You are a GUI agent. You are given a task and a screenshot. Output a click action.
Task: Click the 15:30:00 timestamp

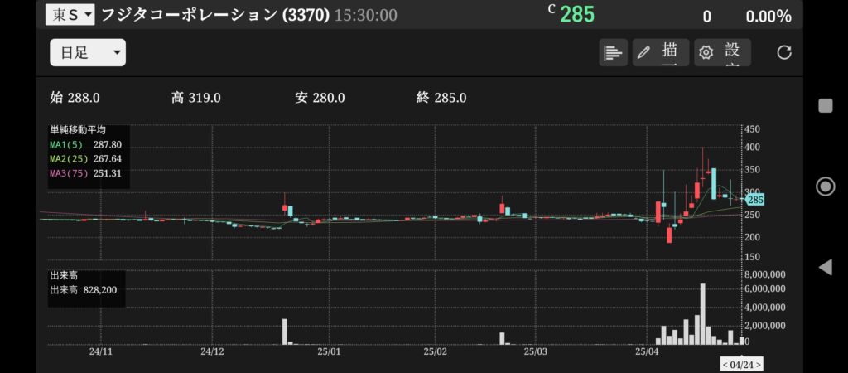[x=365, y=15]
